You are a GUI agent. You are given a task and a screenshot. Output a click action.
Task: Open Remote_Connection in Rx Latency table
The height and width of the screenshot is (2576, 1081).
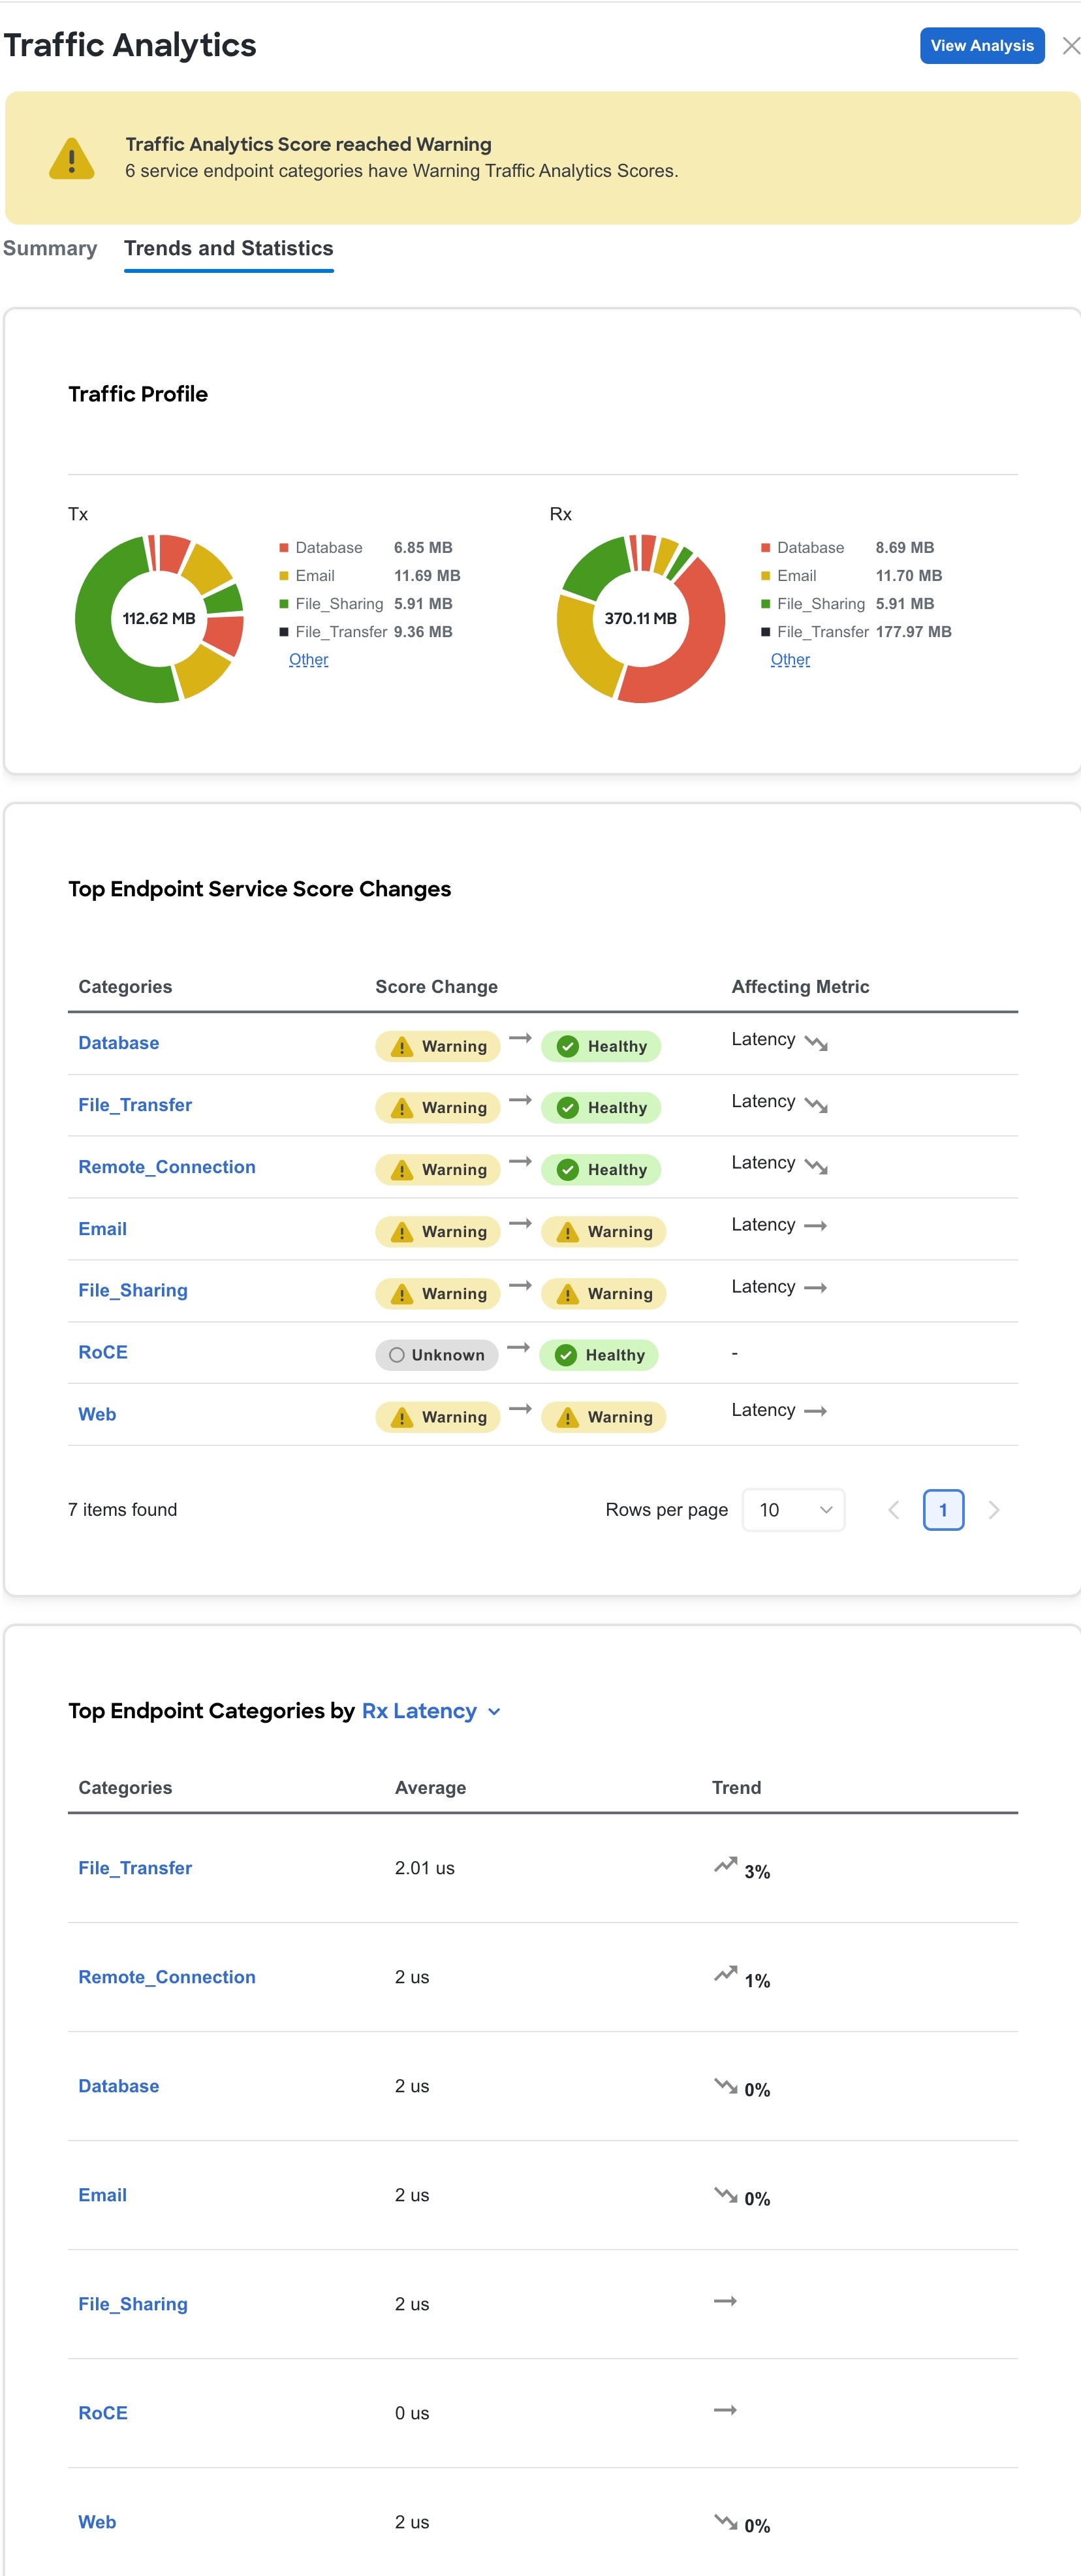(x=167, y=1977)
